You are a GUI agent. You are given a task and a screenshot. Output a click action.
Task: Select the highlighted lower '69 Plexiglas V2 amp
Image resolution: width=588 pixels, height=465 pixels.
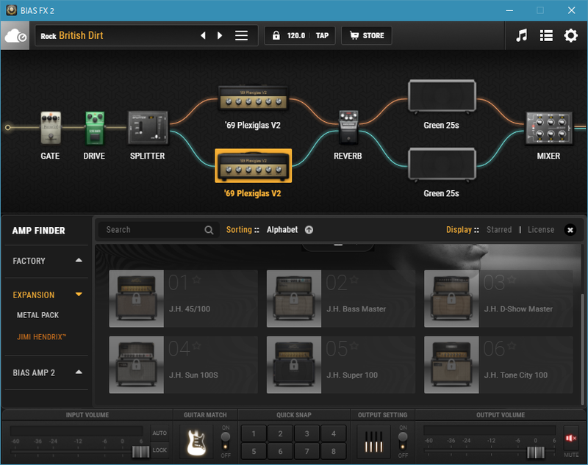click(253, 166)
